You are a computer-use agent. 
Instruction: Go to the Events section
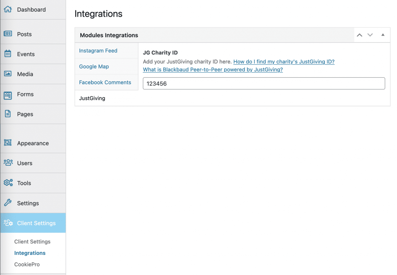click(x=33, y=54)
